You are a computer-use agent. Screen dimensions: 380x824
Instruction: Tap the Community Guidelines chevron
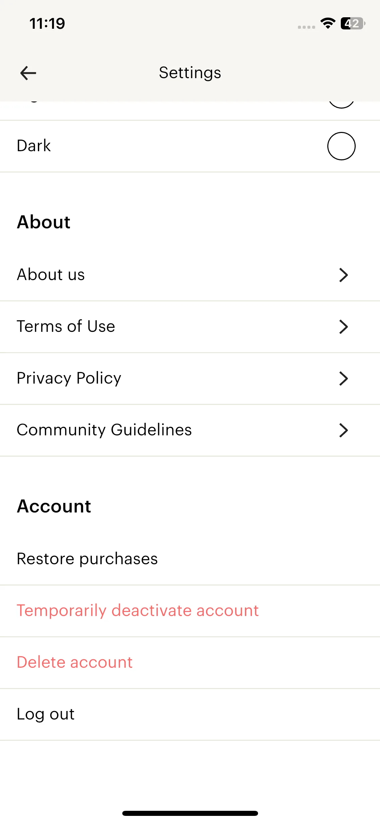344,430
